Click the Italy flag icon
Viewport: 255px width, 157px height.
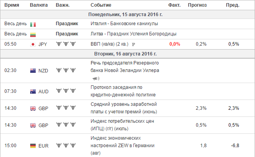(33, 24)
